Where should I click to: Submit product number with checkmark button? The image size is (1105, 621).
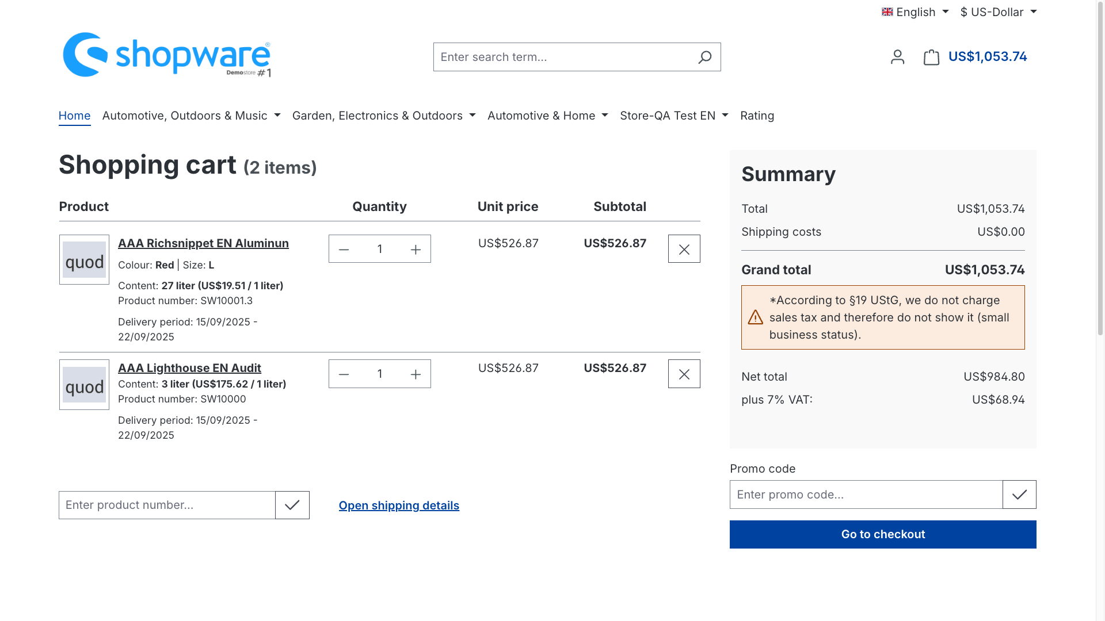[292, 505]
